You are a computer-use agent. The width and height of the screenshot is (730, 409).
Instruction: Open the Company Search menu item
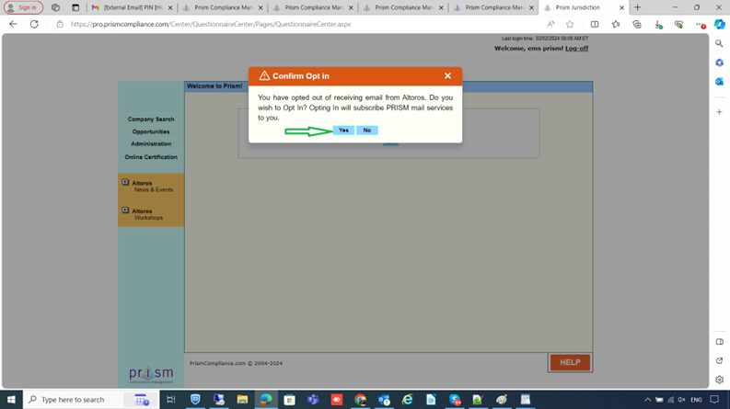click(151, 119)
